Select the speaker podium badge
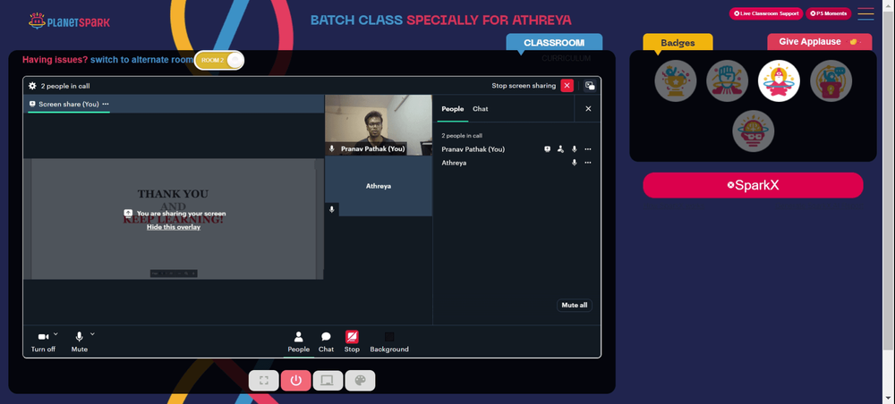The width and height of the screenshot is (895, 404). (831, 81)
